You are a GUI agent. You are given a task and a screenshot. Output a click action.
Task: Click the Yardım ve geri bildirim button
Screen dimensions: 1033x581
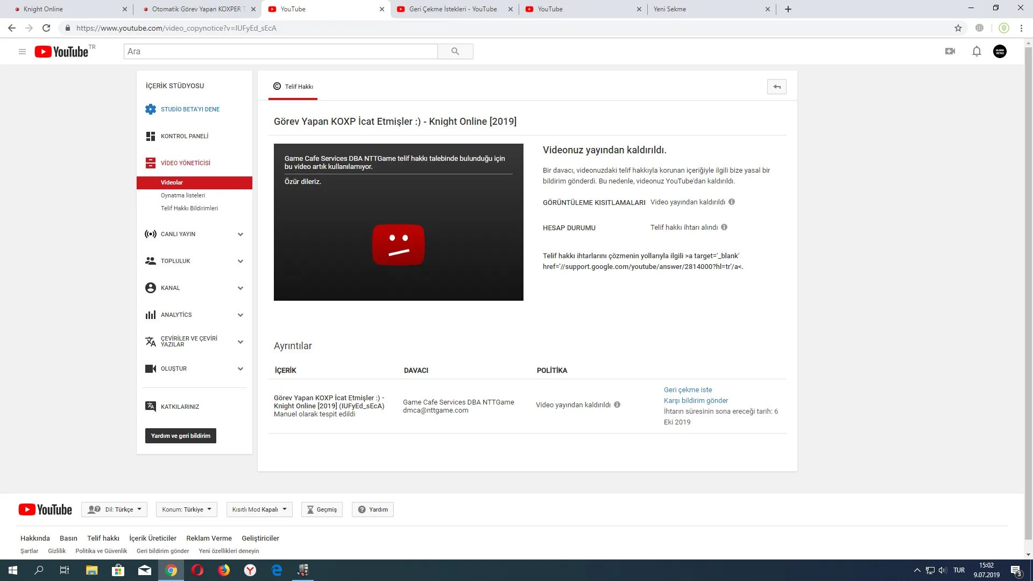tap(180, 436)
